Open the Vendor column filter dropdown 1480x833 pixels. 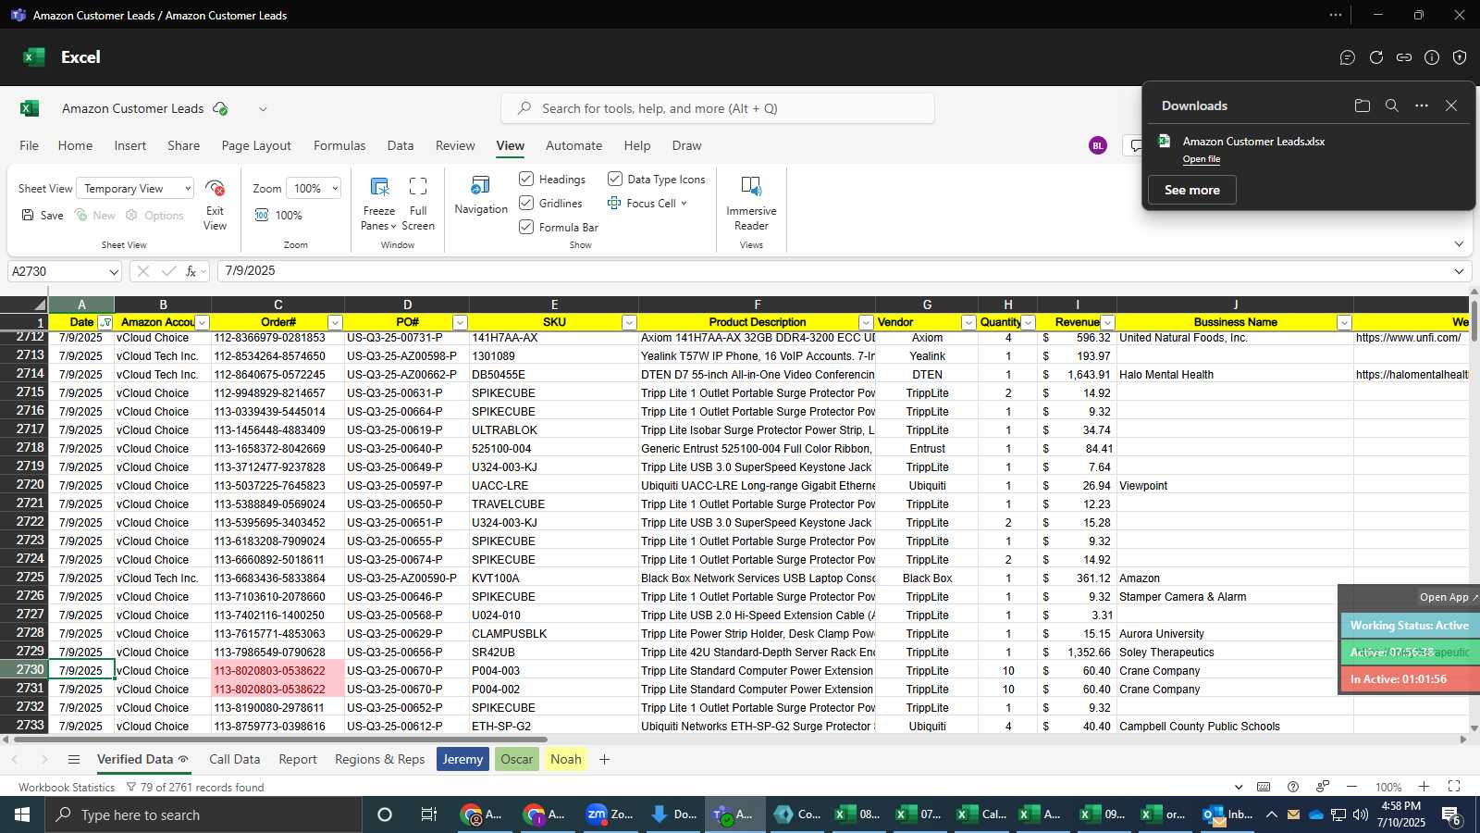(x=968, y=322)
